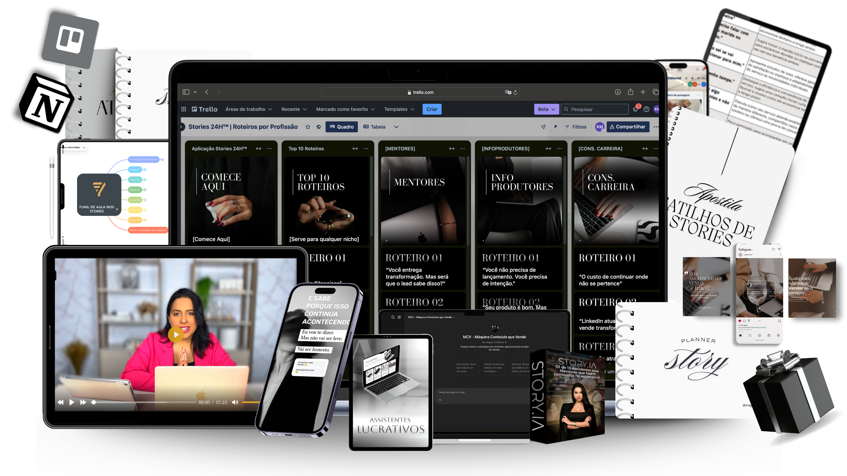The width and height of the screenshot is (847, 476).
Task: Click the Compartilhar button
Action: [x=628, y=127]
